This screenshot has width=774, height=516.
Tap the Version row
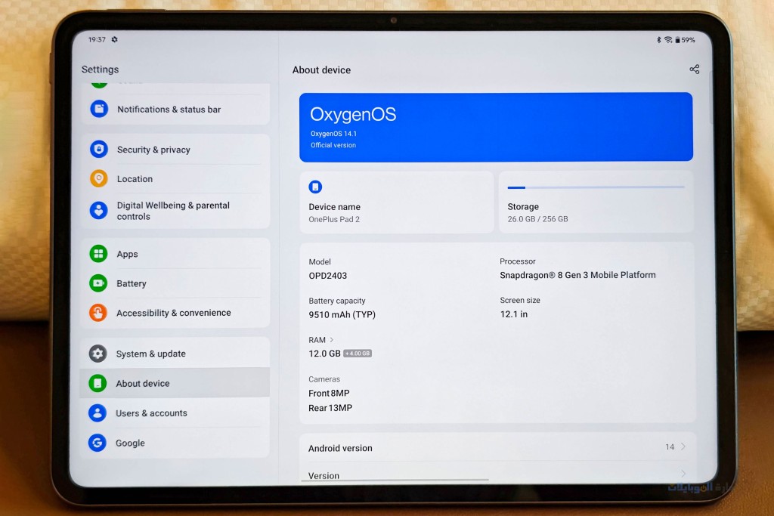pos(497,473)
